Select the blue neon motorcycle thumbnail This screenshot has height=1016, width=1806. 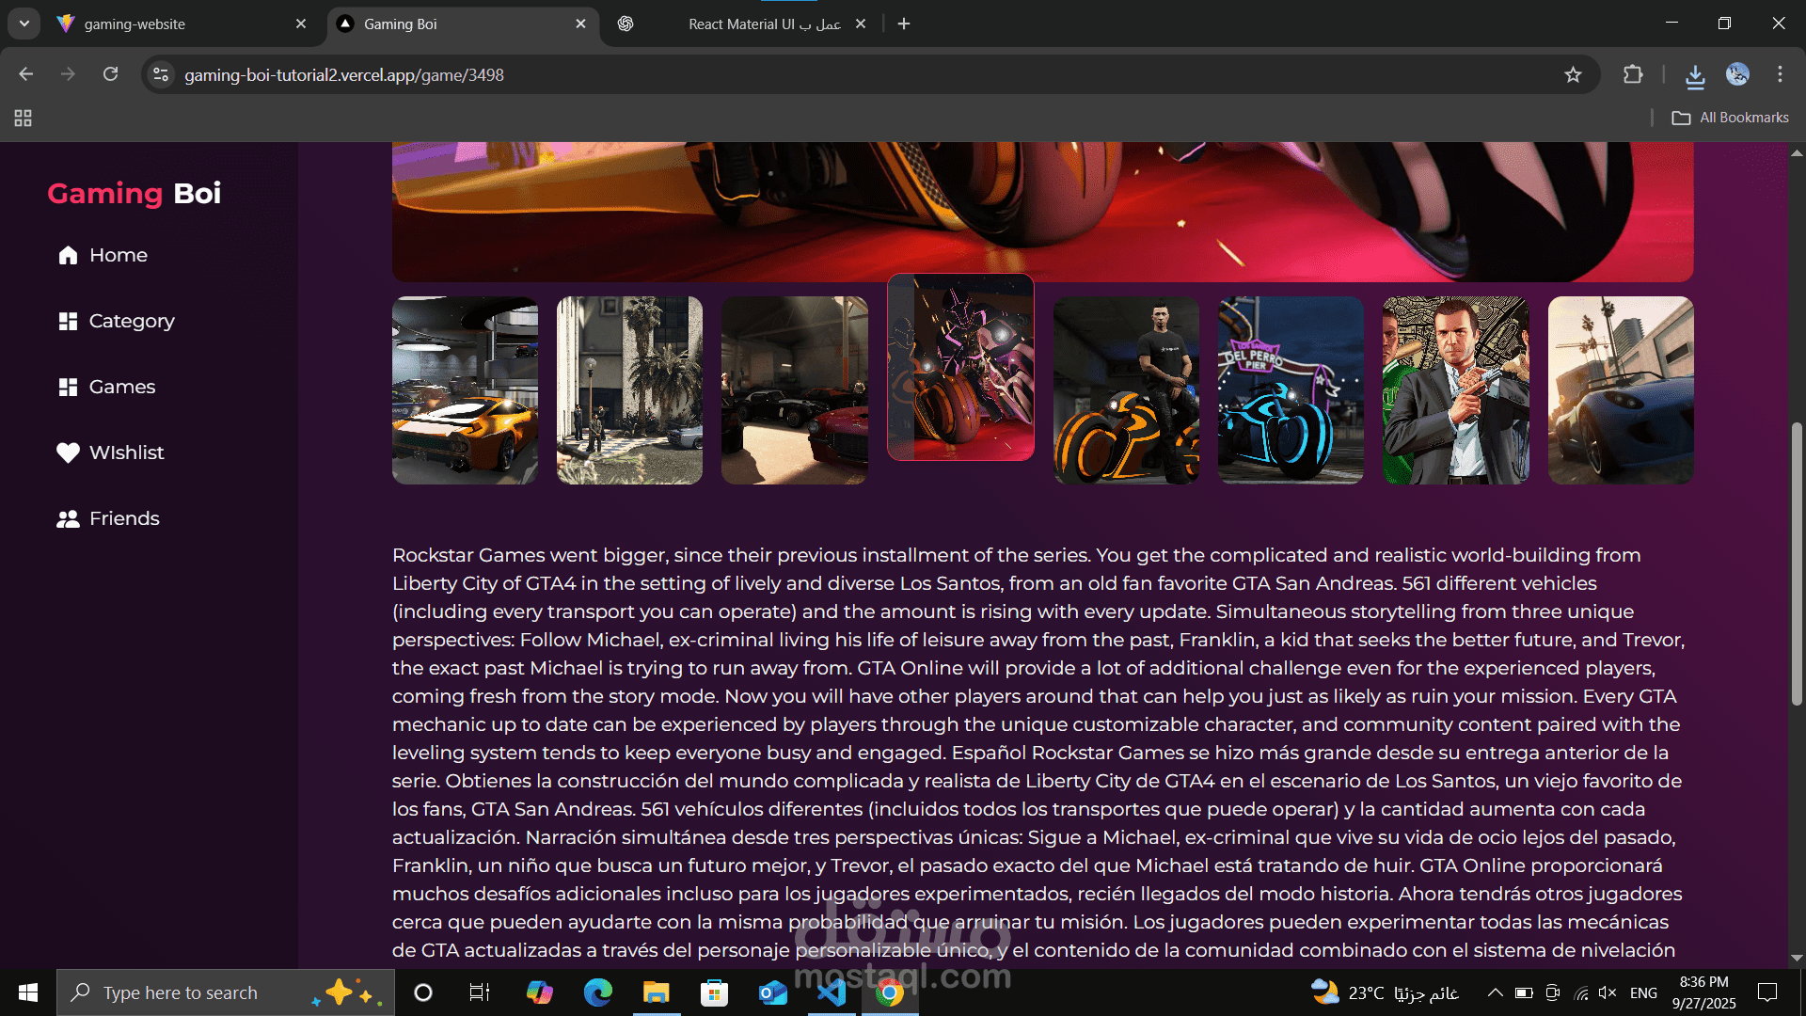point(1291,390)
